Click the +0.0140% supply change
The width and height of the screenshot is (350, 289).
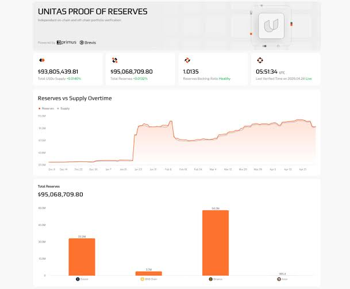click(74, 79)
